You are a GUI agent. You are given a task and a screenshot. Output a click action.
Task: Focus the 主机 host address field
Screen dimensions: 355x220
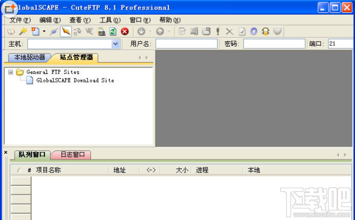[x=70, y=44]
